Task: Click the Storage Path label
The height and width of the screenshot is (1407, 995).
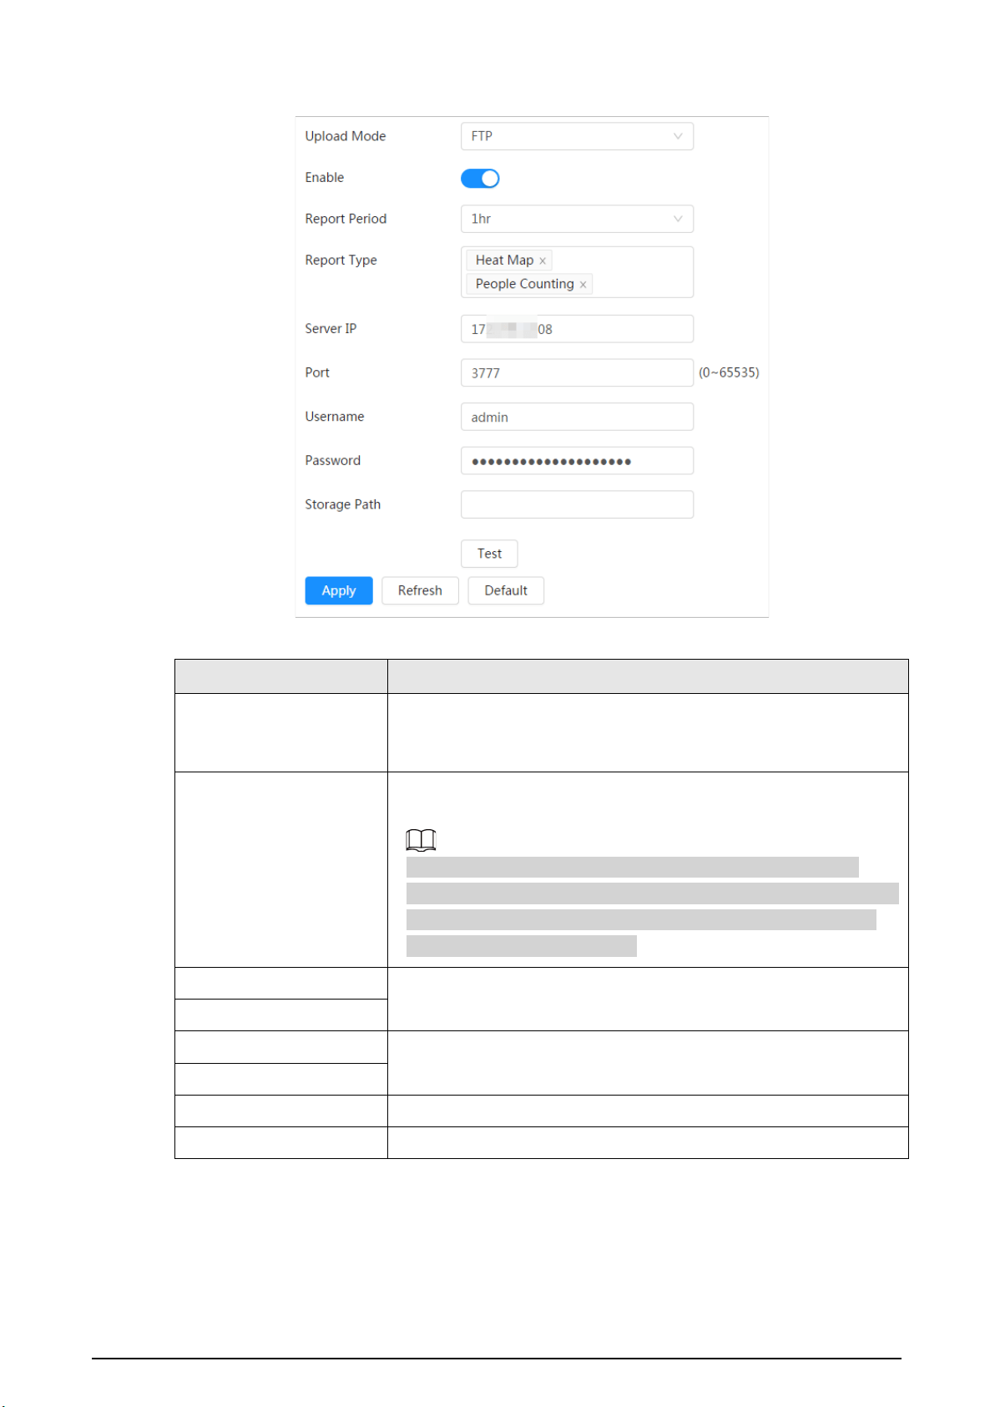Action: click(x=343, y=504)
